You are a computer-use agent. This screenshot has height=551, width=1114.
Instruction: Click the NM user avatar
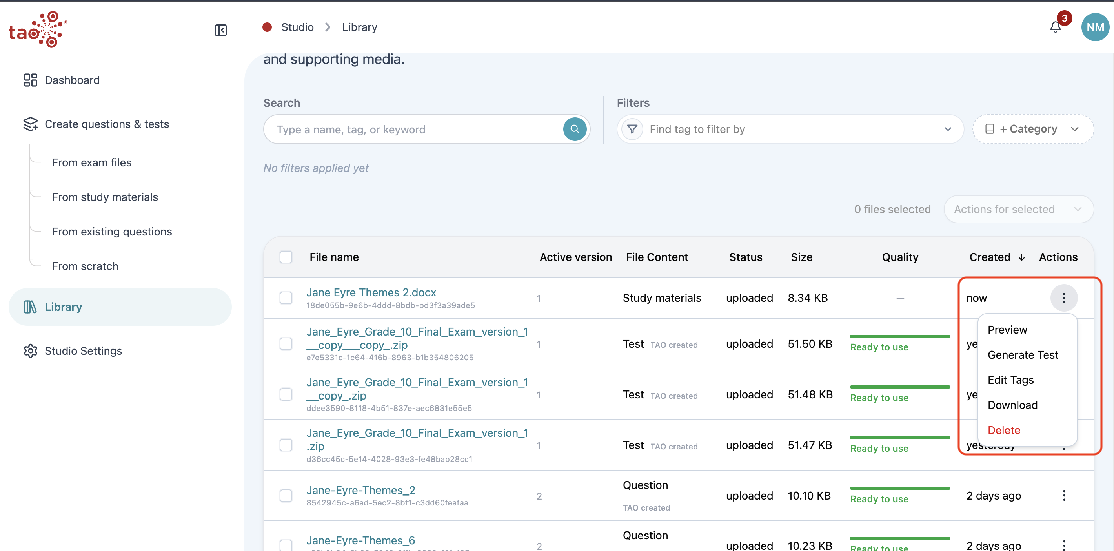point(1095,27)
